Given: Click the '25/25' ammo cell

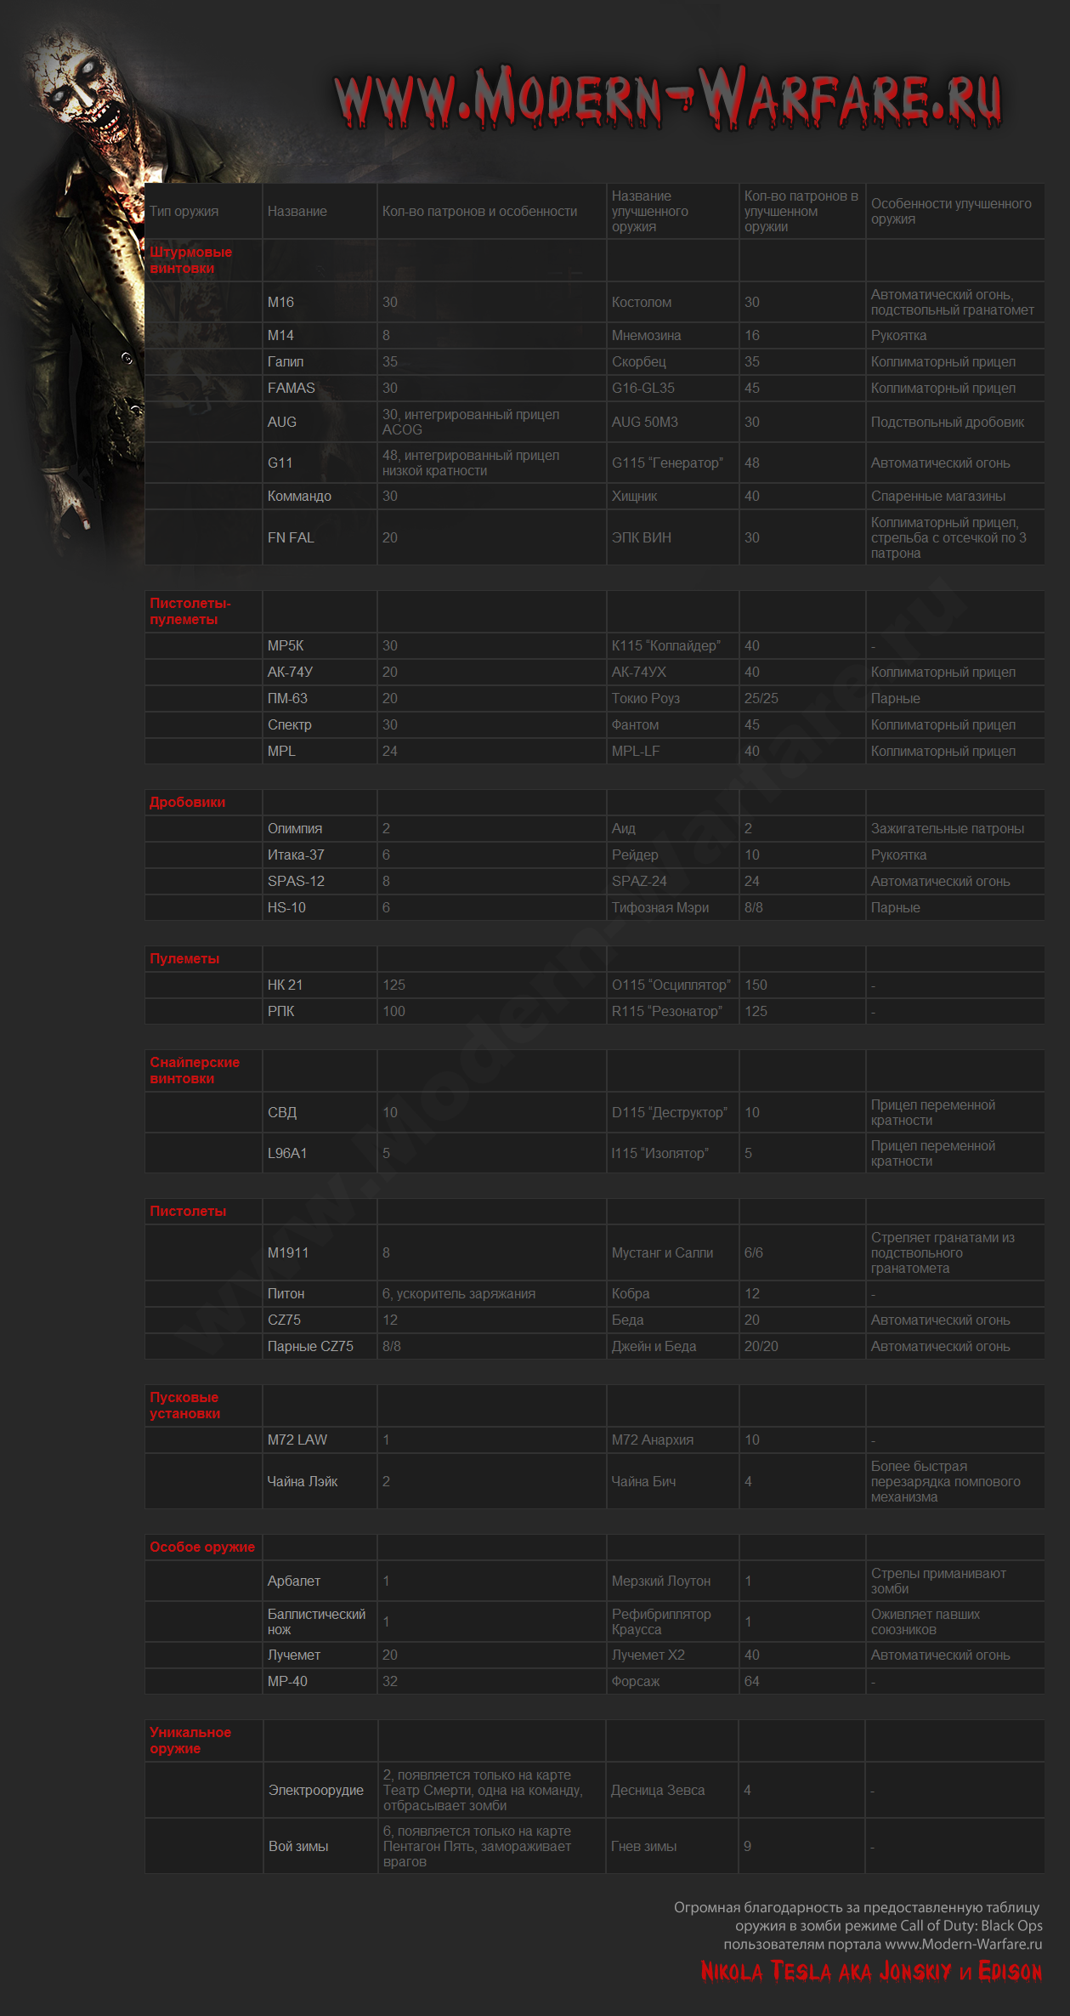Looking at the screenshot, I should (x=802, y=699).
